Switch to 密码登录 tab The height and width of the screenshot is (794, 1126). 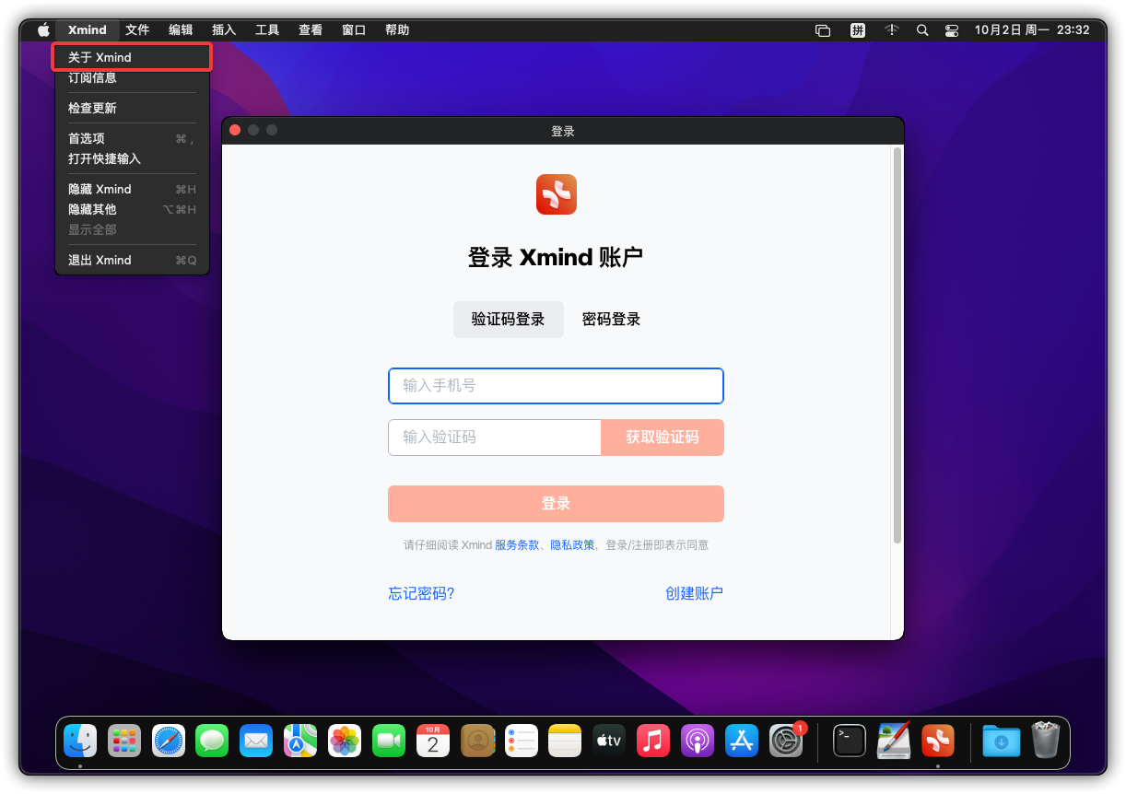tap(611, 320)
